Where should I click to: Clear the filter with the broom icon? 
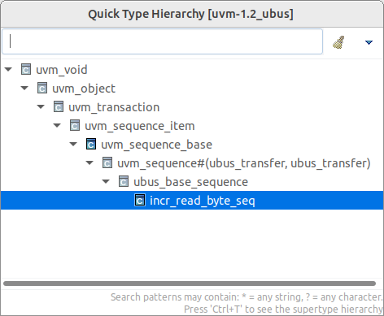click(x=338, y=42)
